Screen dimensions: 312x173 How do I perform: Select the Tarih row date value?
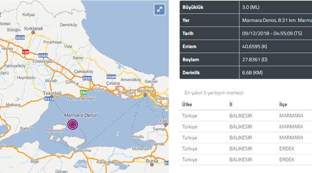(x=272, y=33)
